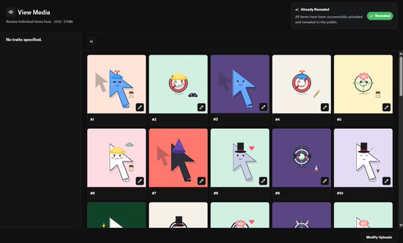403x243 pixels.
Task: Select the '#1' item label
Action: click(x=92, y=119)
